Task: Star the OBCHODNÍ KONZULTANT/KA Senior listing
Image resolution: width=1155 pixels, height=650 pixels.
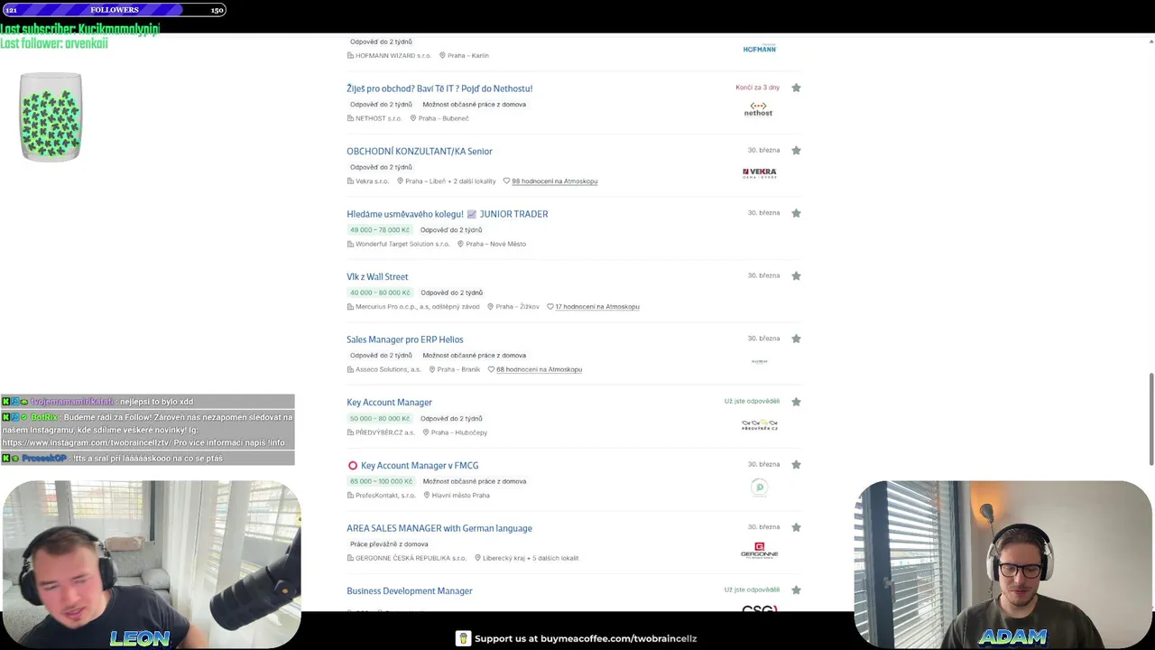Action: 796,151
